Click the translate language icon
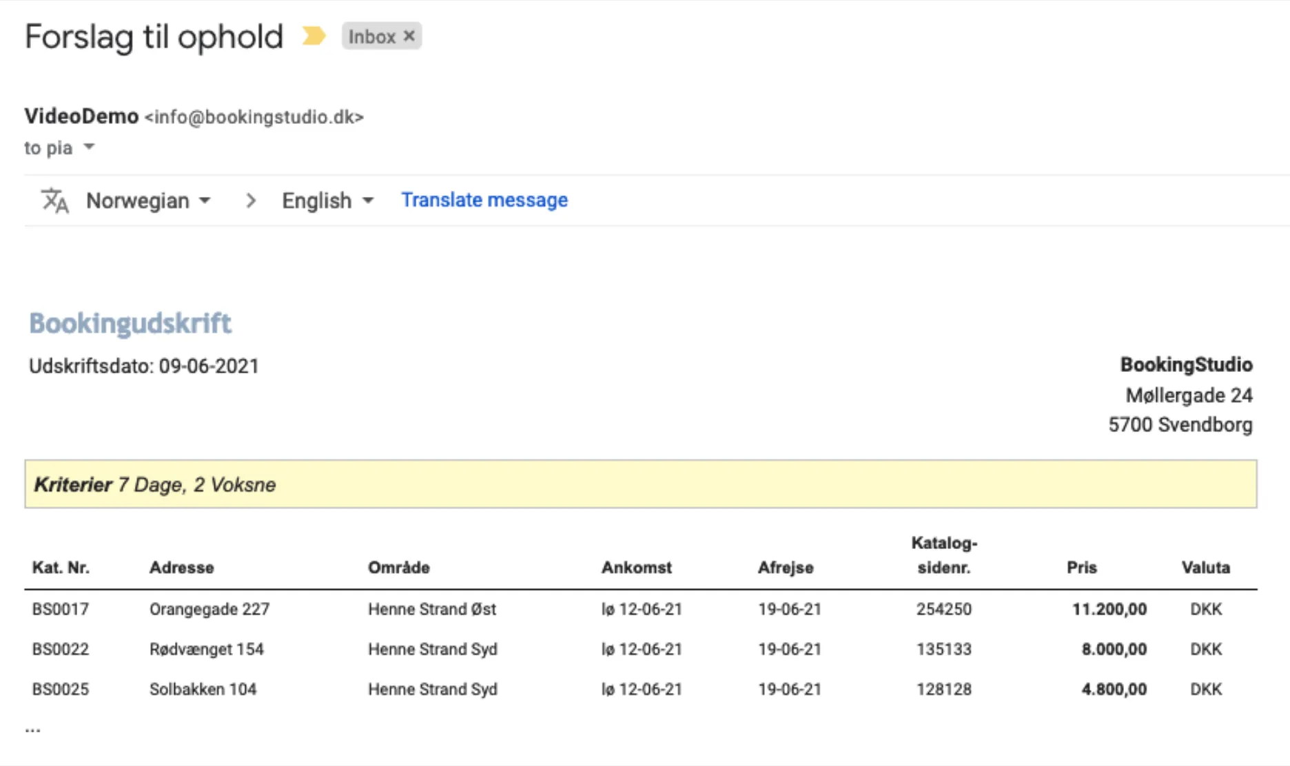This screenshot has width=1290, height=766. (54, 200)
